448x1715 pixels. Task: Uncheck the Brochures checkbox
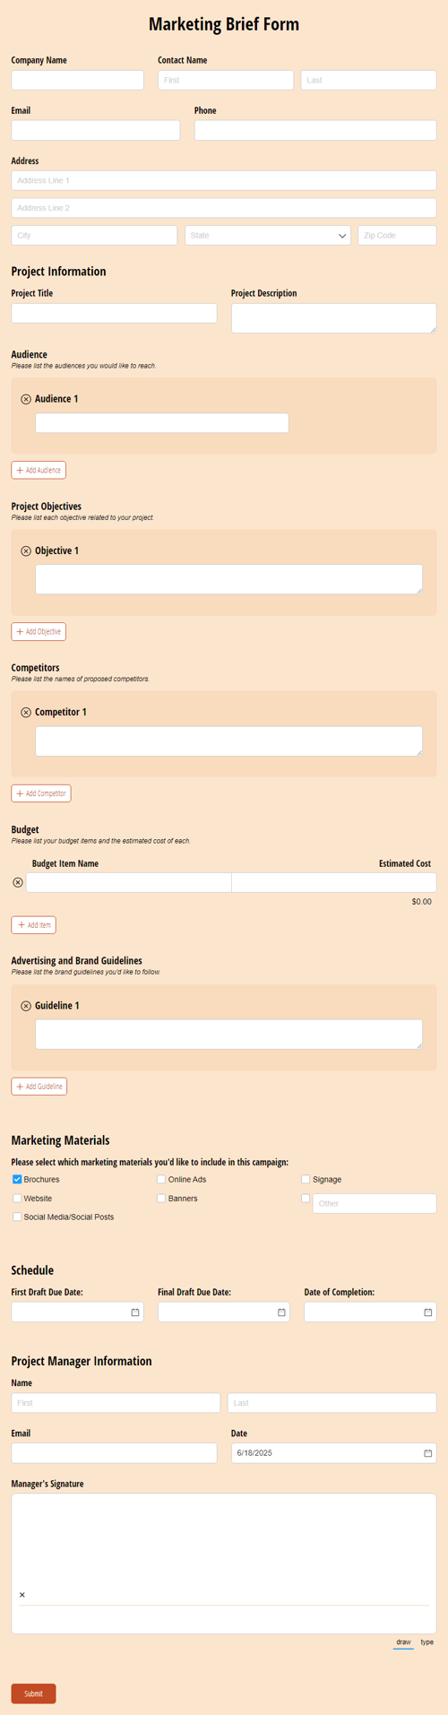pyautogui.click(x=17, y=1180)
